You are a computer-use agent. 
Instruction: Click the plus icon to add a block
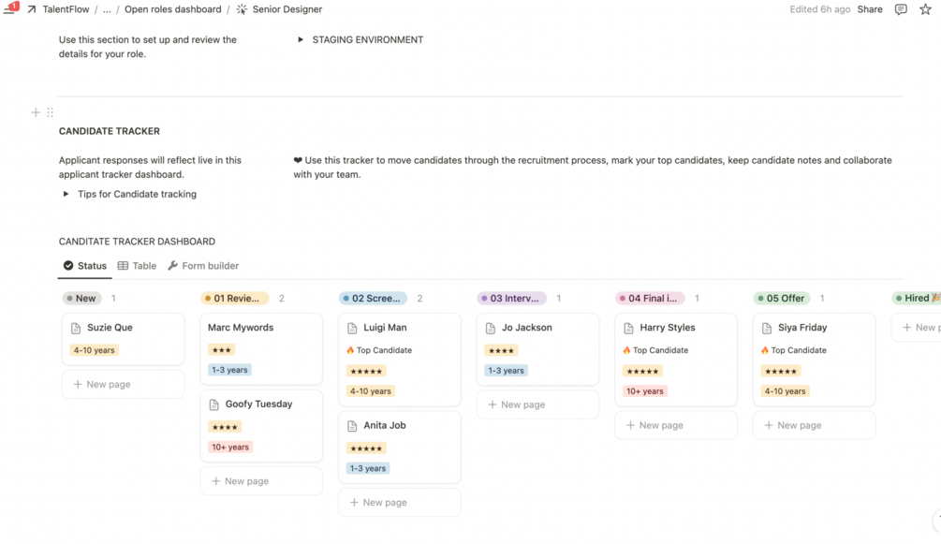coord(36,112)
